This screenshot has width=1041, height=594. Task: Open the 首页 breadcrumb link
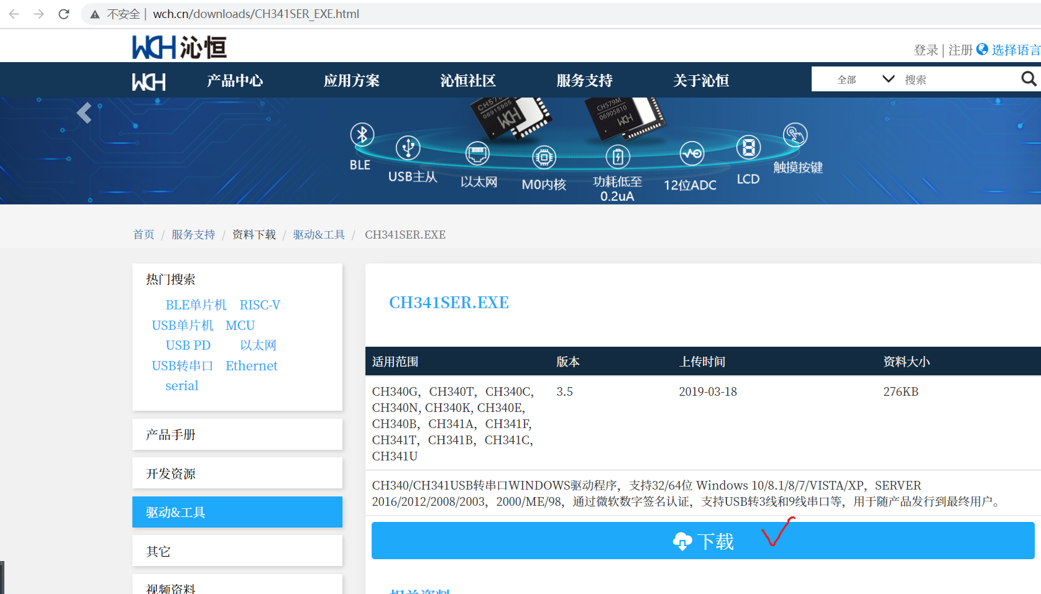[144, 234]
